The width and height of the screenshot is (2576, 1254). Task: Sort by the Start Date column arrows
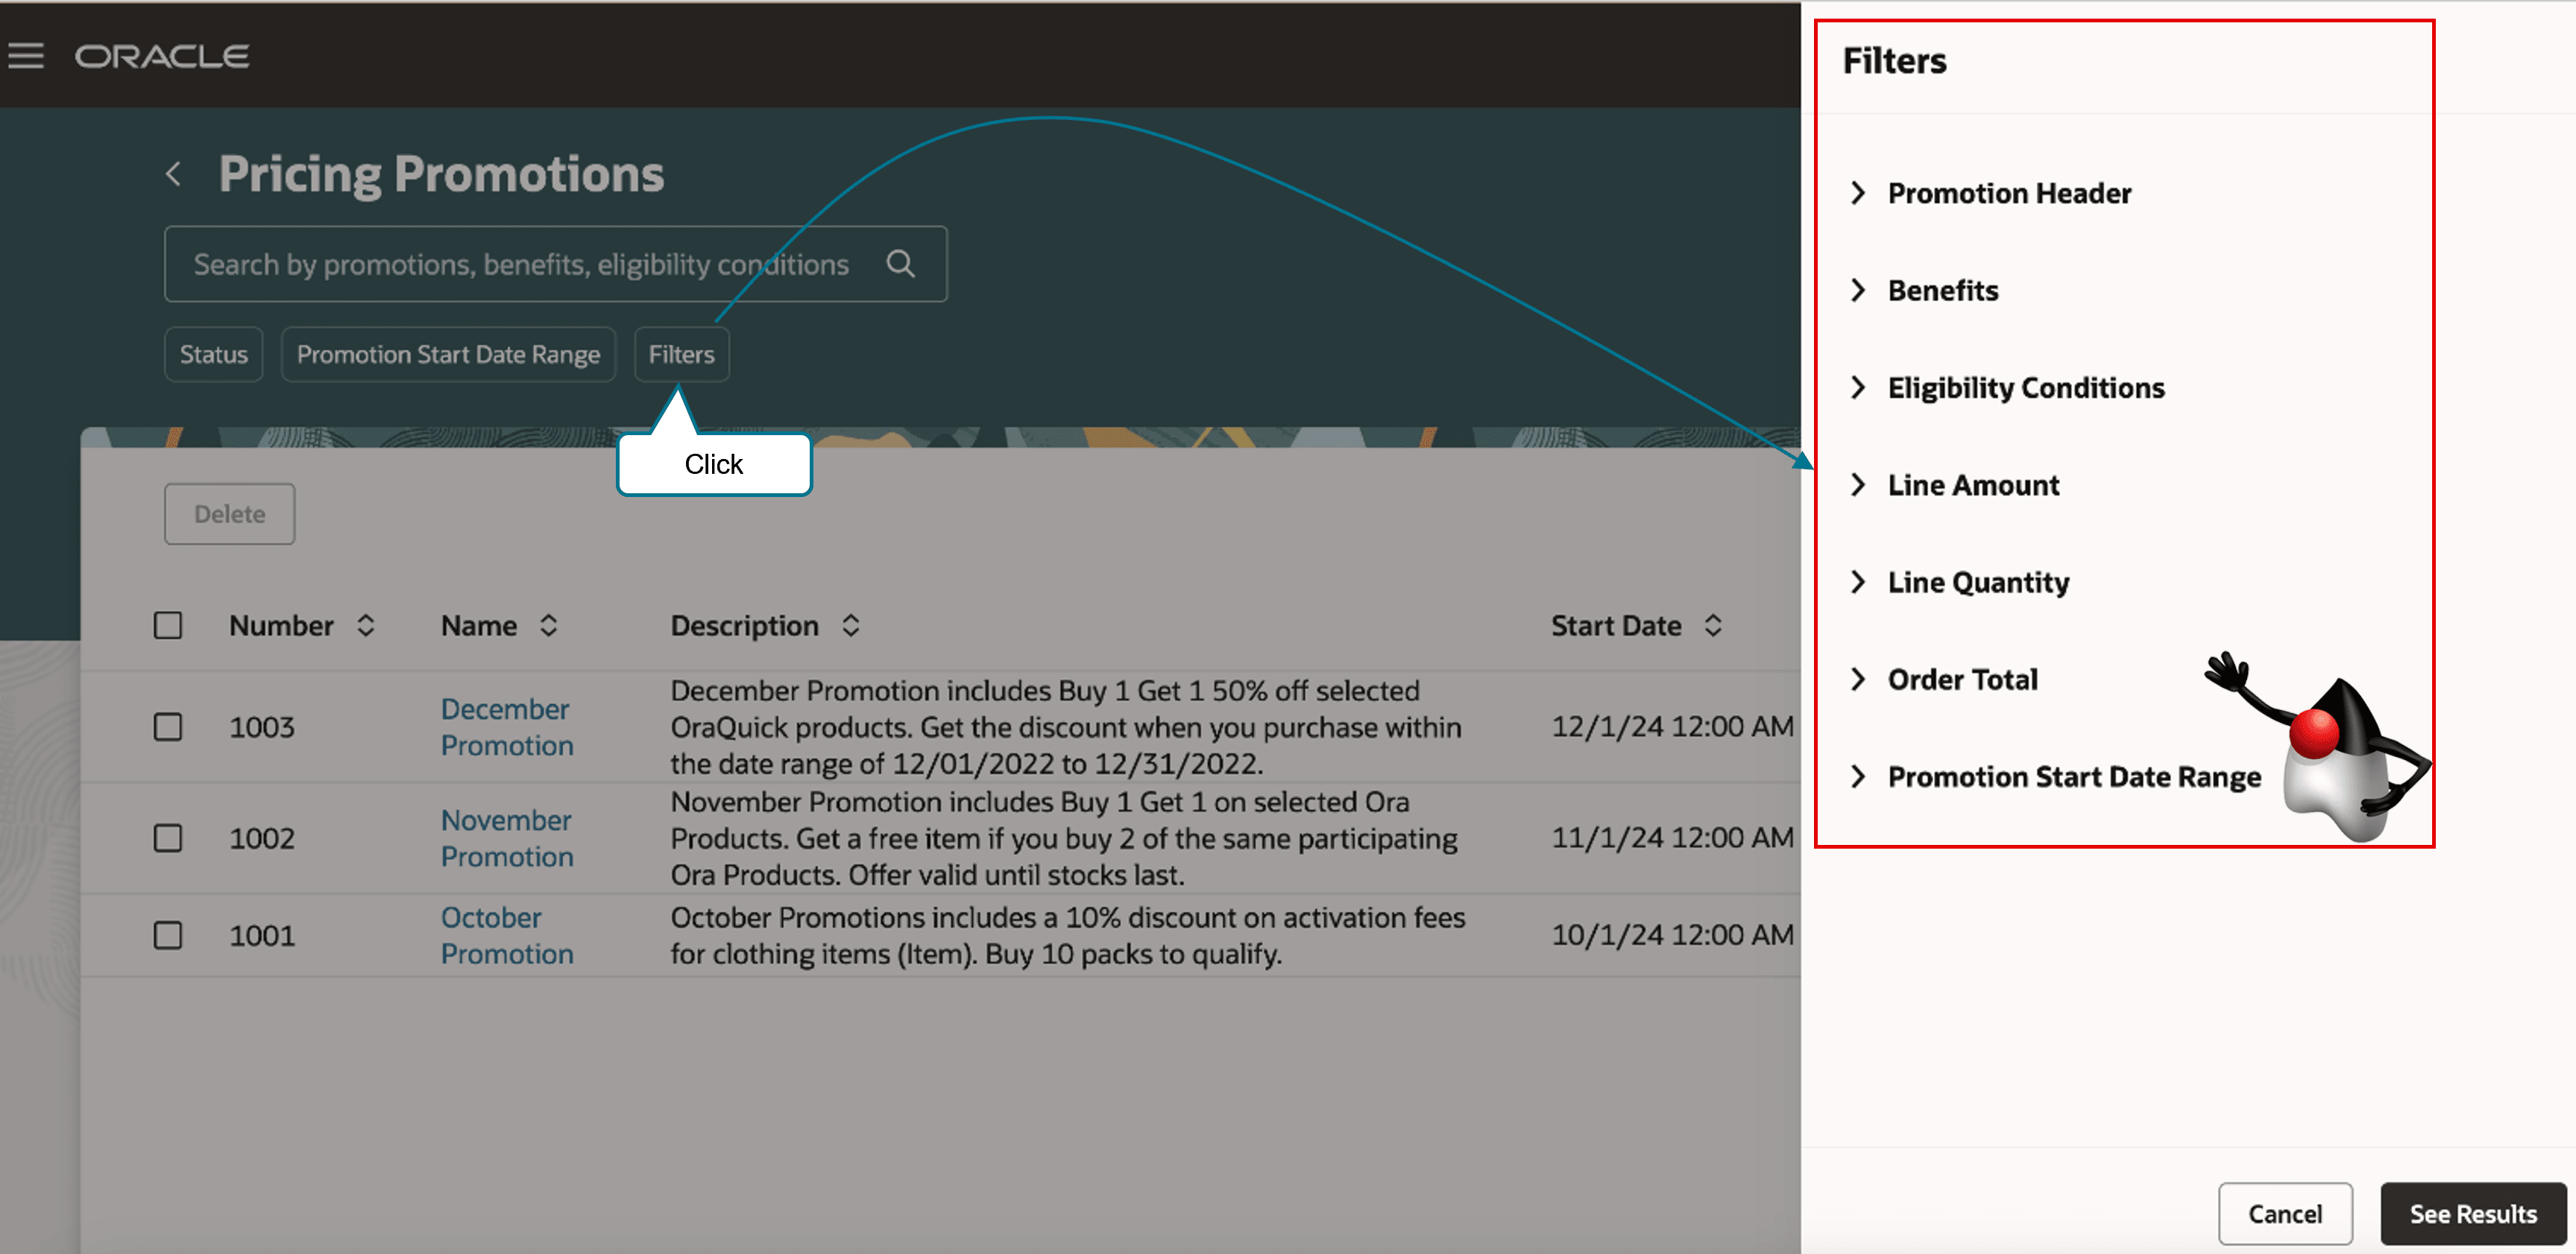(x=1713, y=625)
